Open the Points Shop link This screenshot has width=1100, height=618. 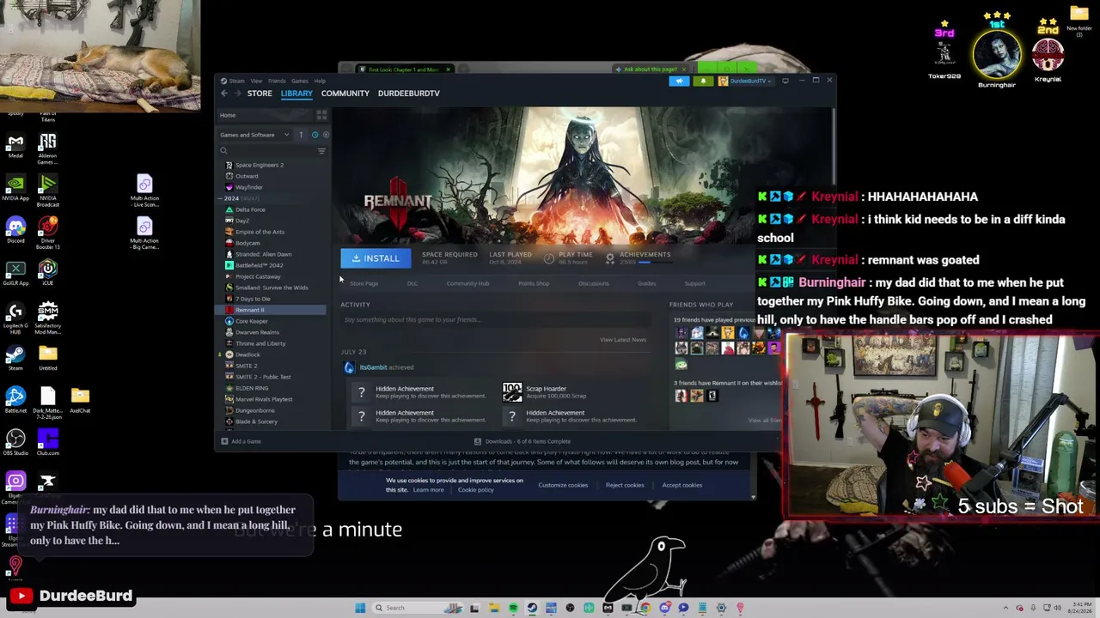click(x=534, y=283)
